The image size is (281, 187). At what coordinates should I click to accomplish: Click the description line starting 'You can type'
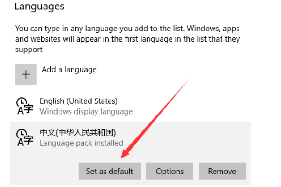(x=127, y=29)
